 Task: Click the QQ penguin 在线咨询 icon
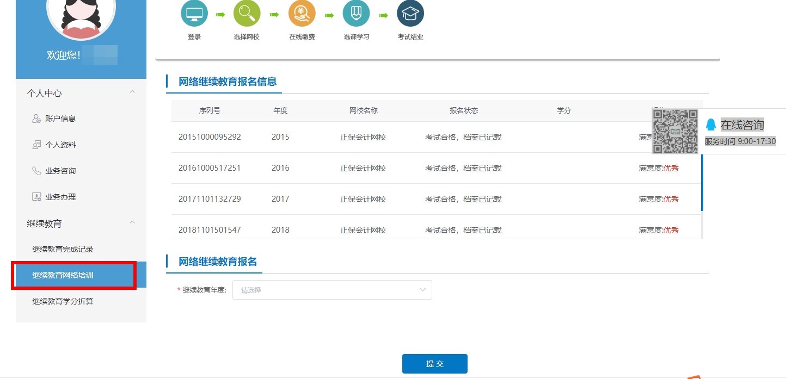click(x=710, y=125)
